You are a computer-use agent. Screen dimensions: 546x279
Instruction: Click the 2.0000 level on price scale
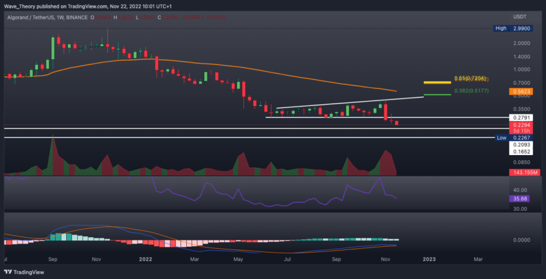[x=522, y=44]
